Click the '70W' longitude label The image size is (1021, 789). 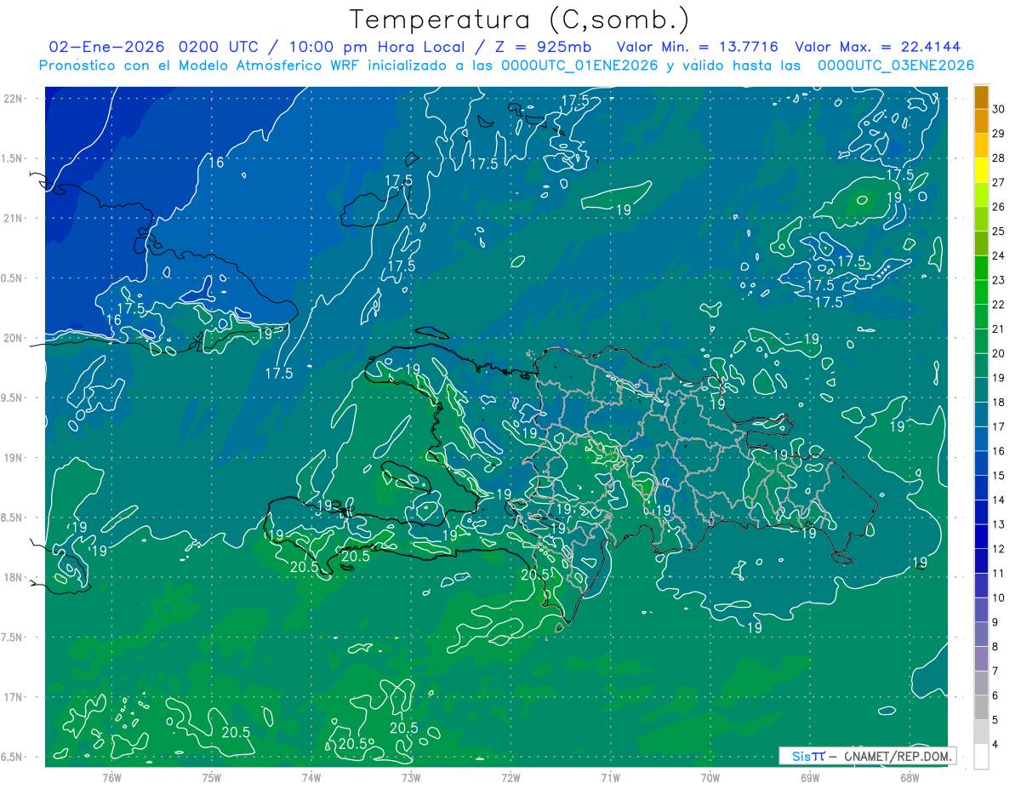point(710,778)
